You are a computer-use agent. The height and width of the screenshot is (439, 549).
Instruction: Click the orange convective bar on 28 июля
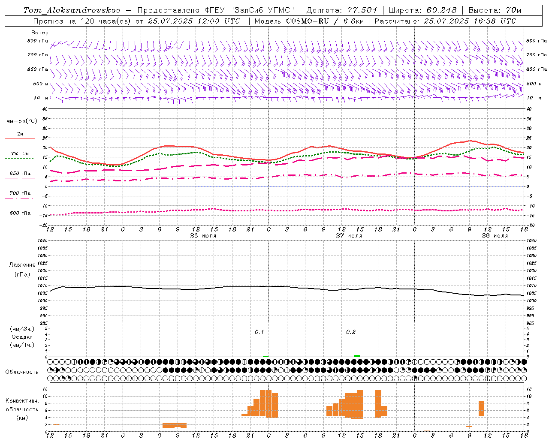(x=482, y=409)
